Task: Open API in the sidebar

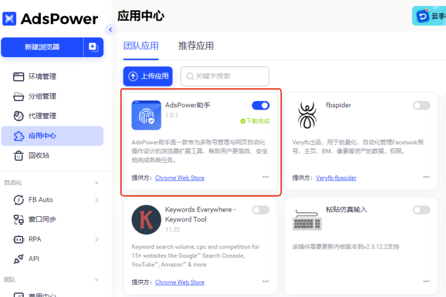Action: click(x=52, y=259)
